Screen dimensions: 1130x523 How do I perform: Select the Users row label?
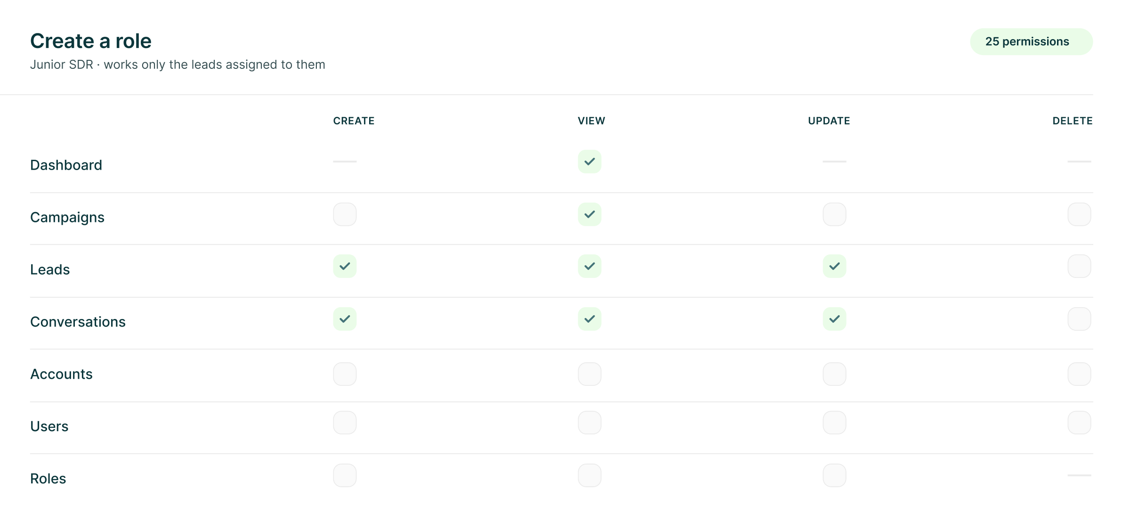pos(49,426)
